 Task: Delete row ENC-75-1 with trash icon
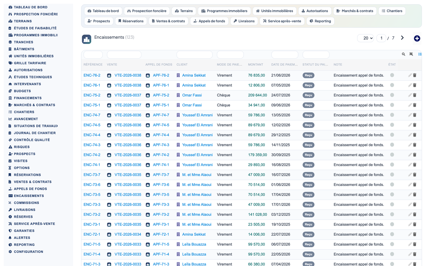[x=415, y=105]
